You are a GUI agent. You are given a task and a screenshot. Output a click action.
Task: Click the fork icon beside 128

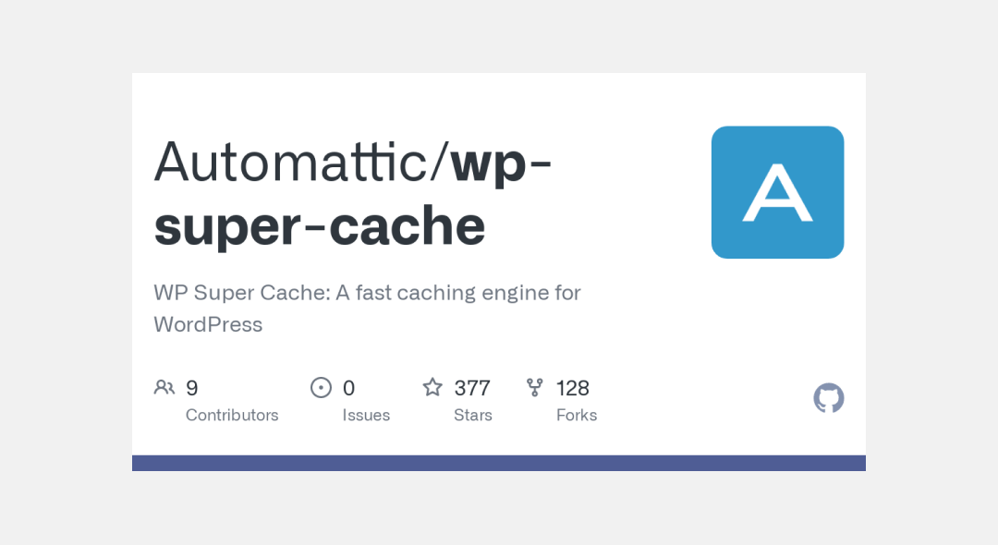[x=535, y=387]
